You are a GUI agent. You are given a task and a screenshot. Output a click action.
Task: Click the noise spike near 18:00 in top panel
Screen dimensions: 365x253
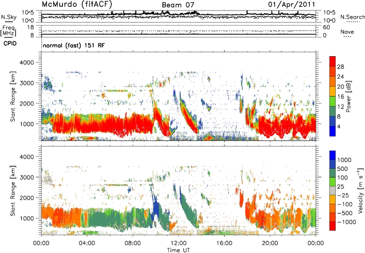(247, 13)
